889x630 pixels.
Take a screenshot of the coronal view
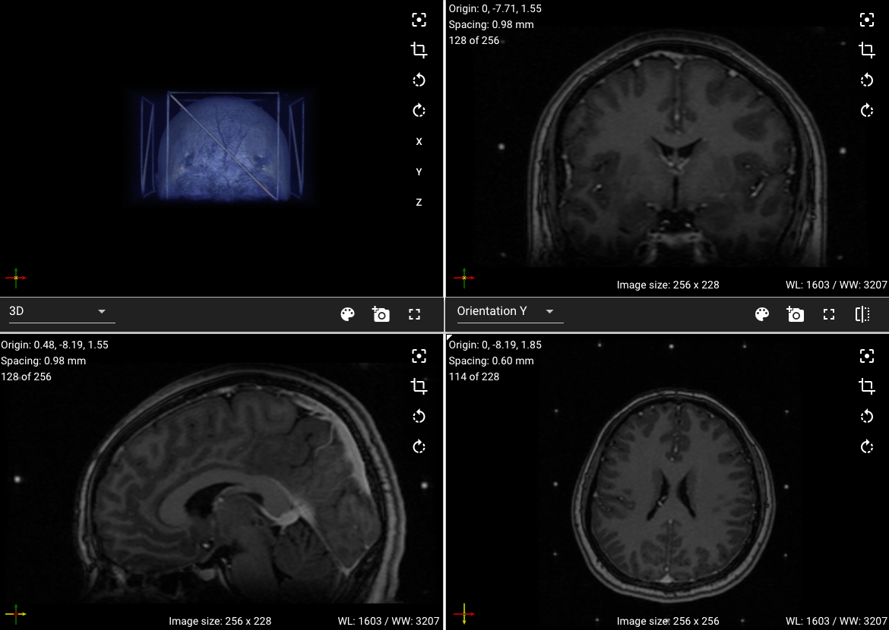tap(795, 314)
